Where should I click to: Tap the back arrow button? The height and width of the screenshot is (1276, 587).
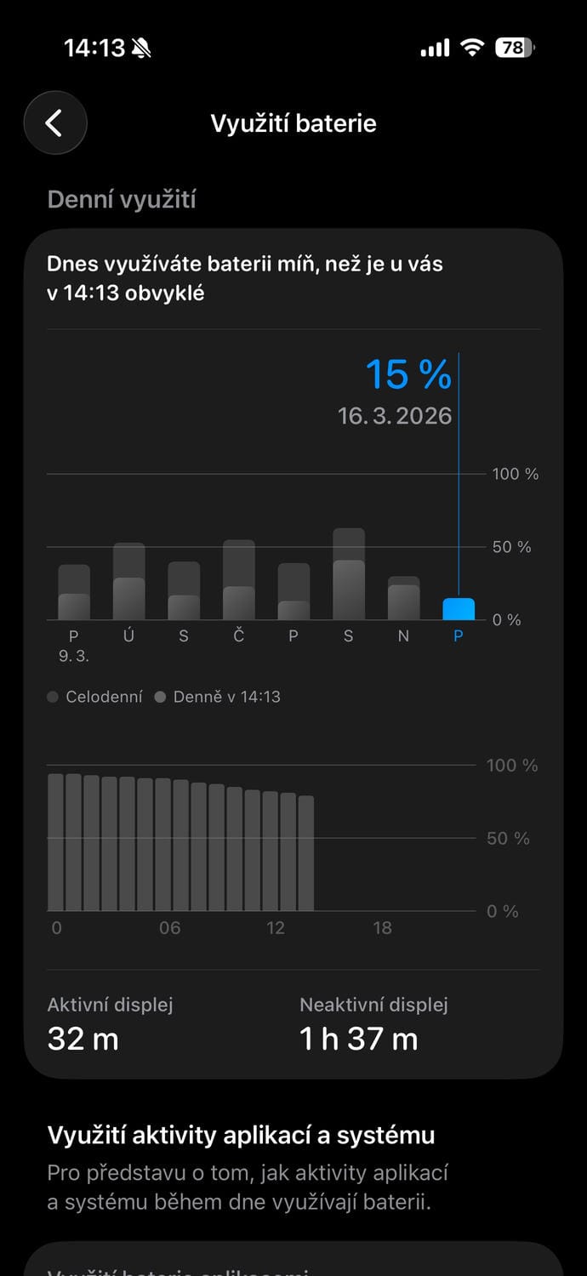55,123
